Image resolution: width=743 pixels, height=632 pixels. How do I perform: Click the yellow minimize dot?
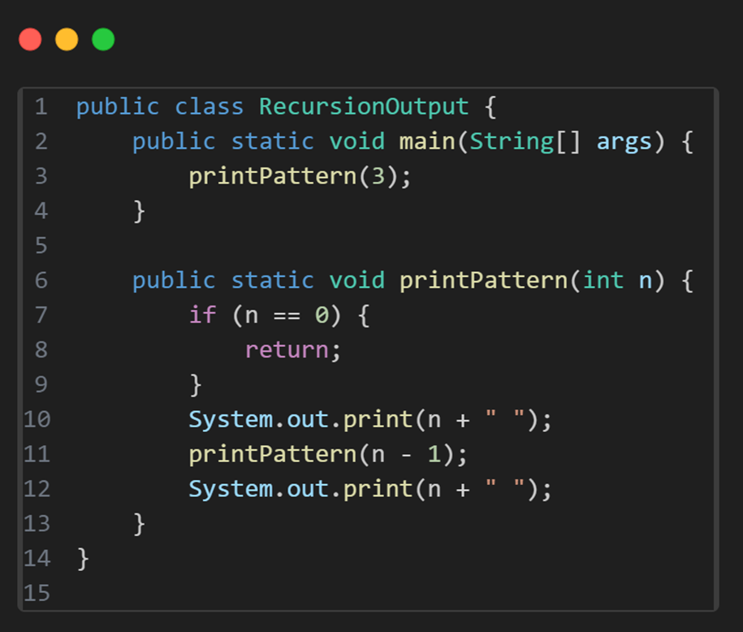[67, 39]
